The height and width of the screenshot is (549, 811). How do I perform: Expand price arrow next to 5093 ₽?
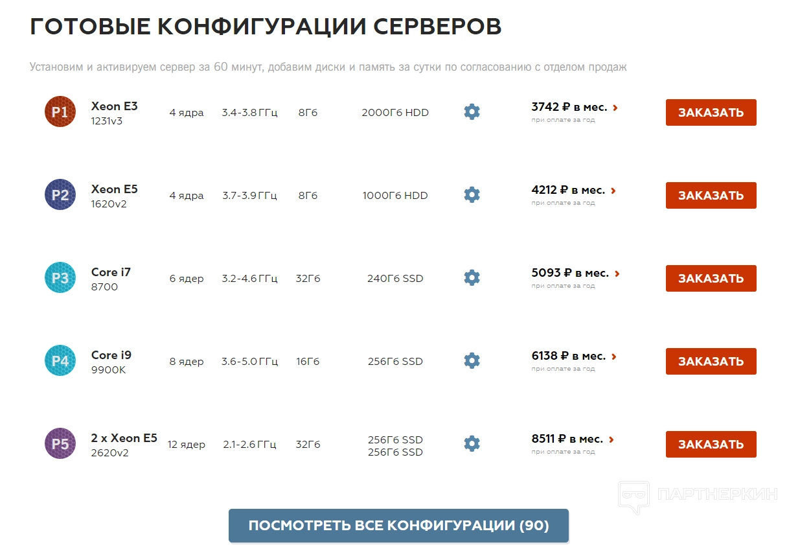(x=617, y=274)
